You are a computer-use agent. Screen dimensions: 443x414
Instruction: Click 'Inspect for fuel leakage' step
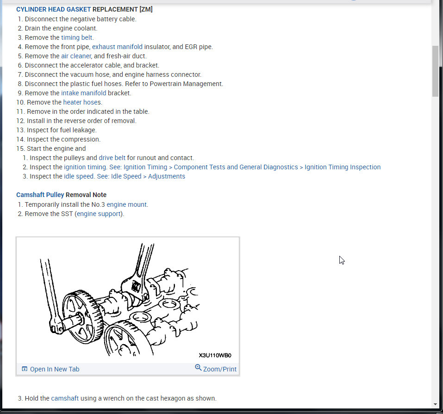pos(62,130)
